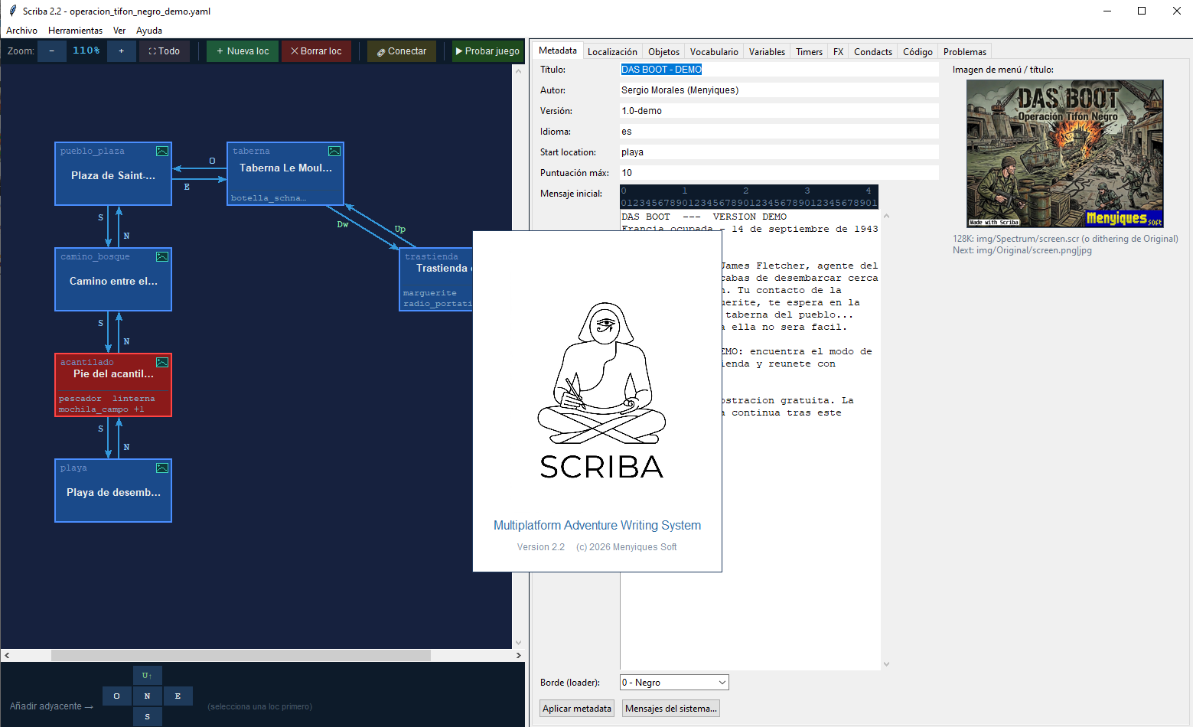Click the image icon on acantilado node

162,362
